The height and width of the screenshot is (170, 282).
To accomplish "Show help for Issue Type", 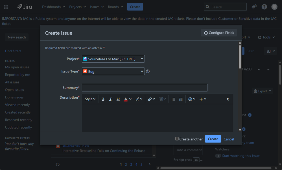I will tap(148, 71).
